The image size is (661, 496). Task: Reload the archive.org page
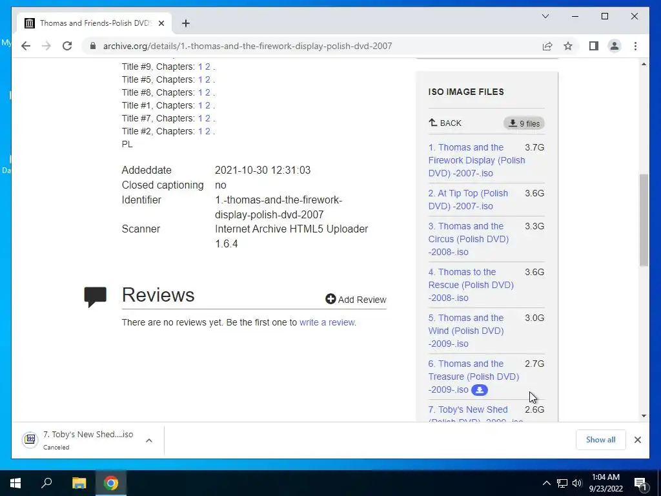click(67, 46)
